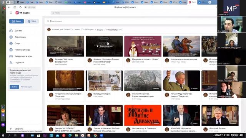Image resolution: width=246 pixels, height=138 pixels.
Task: Open the hamburger menu beside VK Видео
Action: click(11, 13)
